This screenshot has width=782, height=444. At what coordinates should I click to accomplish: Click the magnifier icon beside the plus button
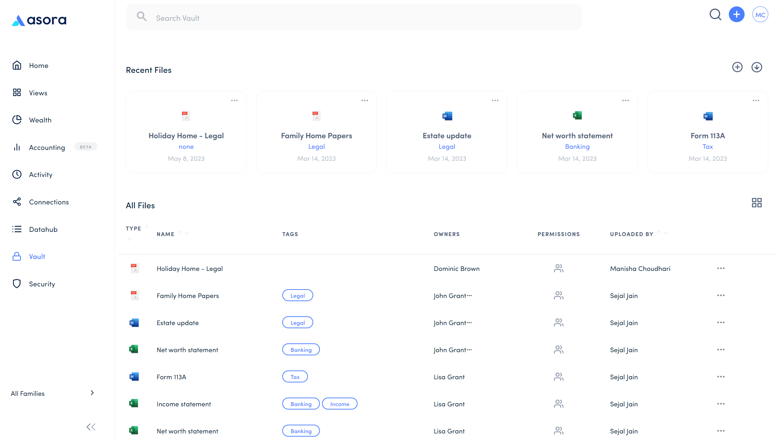click(x=715, y=15)
